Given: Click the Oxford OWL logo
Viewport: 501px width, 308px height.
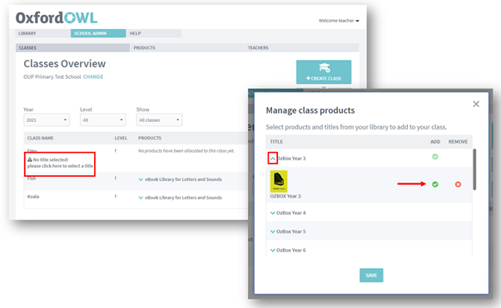Looking at the screenshot, I should click(57, 18).
